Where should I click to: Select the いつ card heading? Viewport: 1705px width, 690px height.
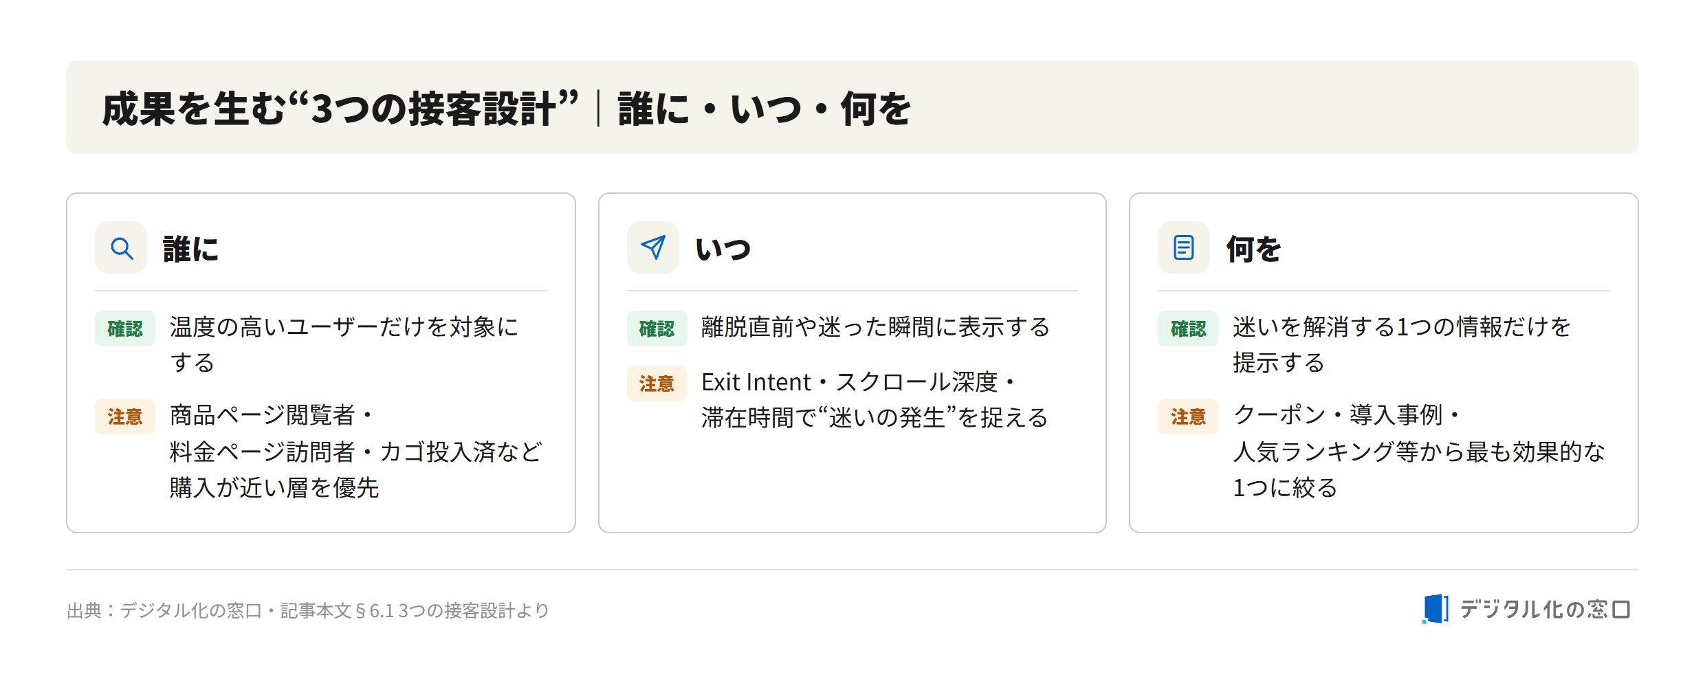point(723,249)
